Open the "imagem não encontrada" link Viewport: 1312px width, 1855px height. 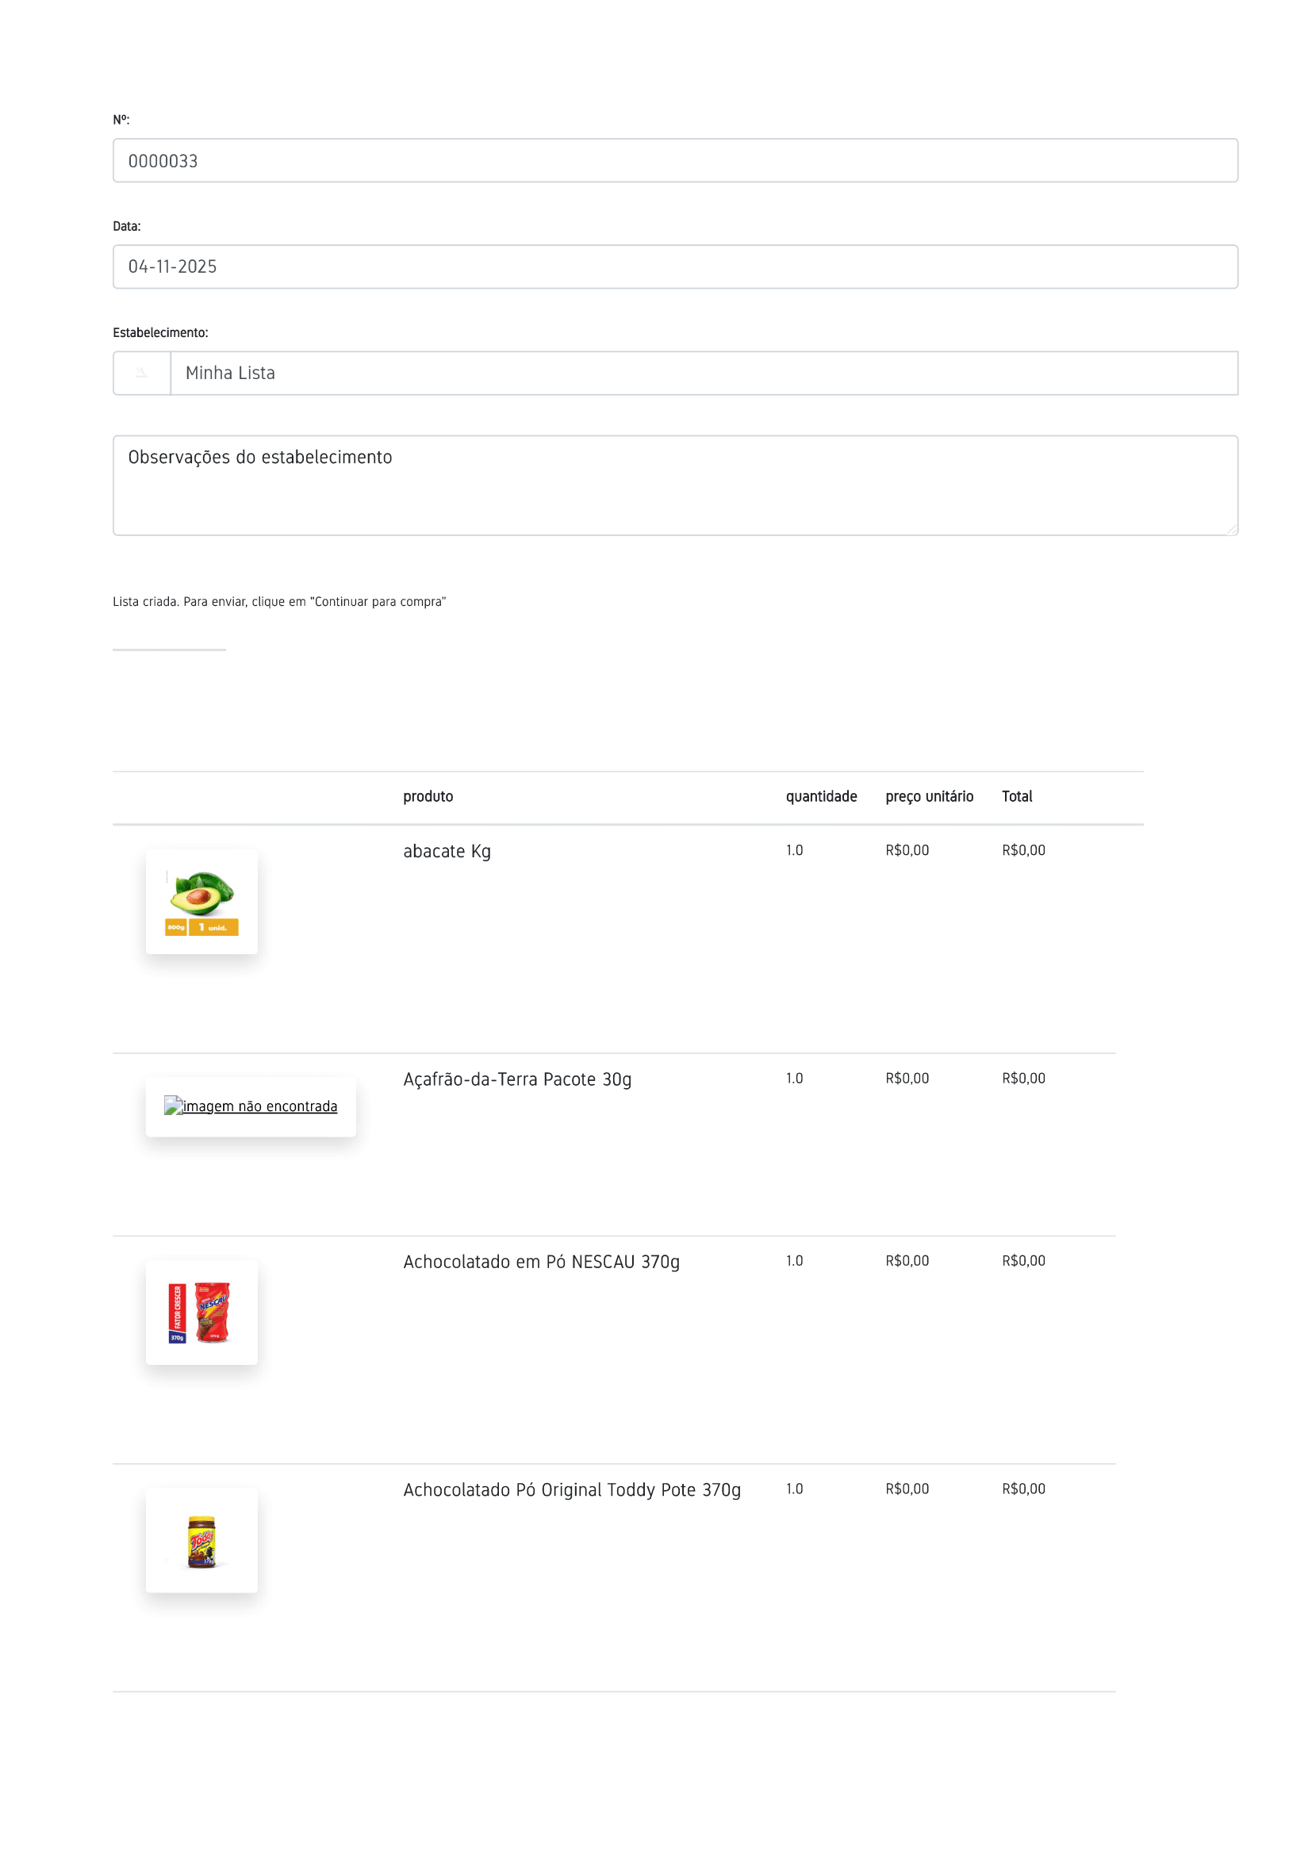260,1106
